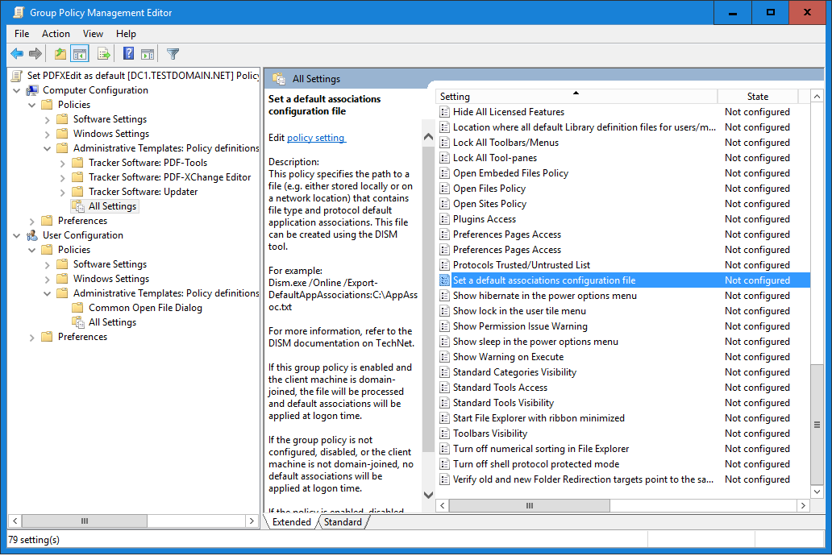This screenshot has width=832, height=556.
Task: Click the icon beside Protocols Trusted/Untrusted List
Action: pos(445,265)
